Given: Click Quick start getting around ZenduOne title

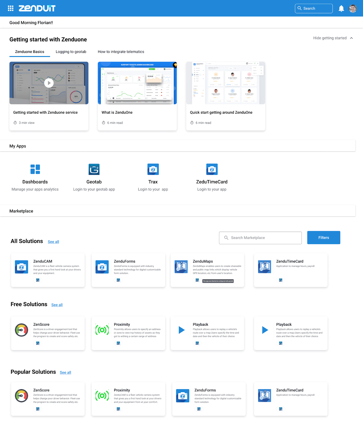Looking at the screenshot, I should 221,113.
